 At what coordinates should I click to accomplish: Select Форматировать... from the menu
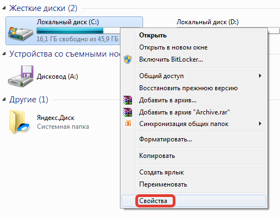tap(194, 139)
